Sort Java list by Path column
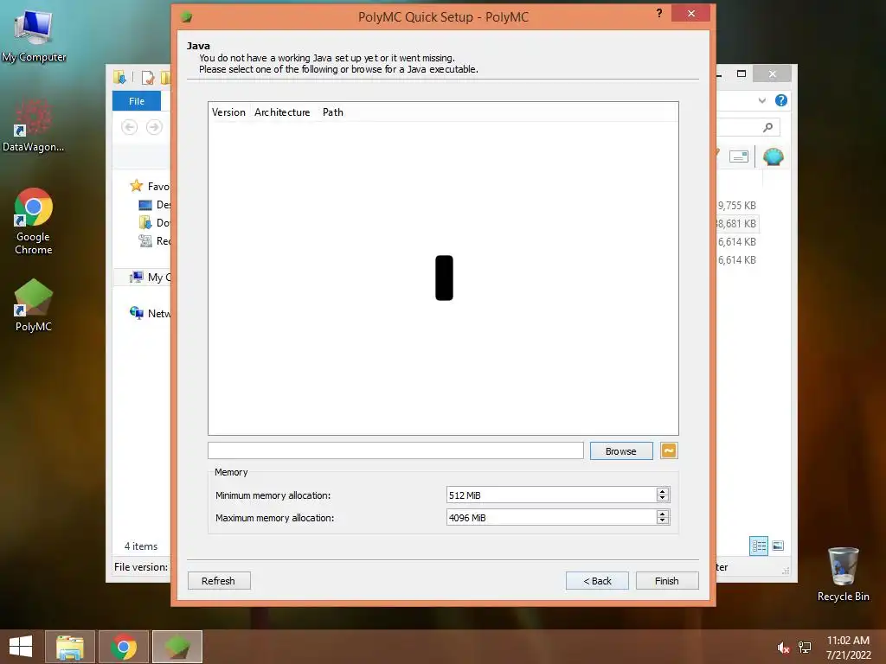Viewport: 886px width, 664px height. [333, 112]
